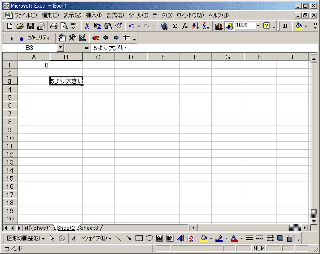This screenshot has height=254, width=320.
Task: Create a new workbook with New icon
Action: pos(9,26)
